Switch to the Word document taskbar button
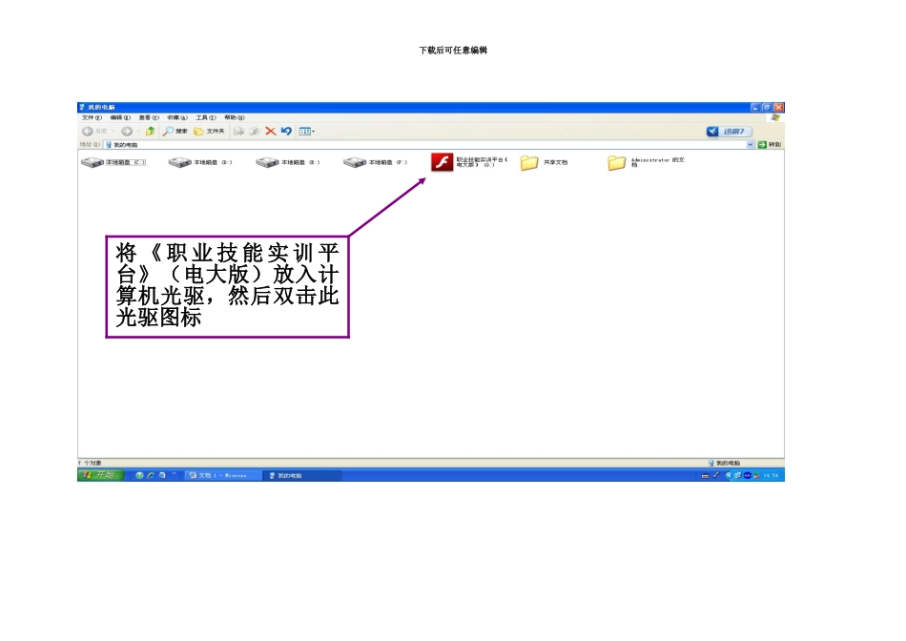Image resolution: width=906 pixels, height=641 pixels. [x=222, y=475]
